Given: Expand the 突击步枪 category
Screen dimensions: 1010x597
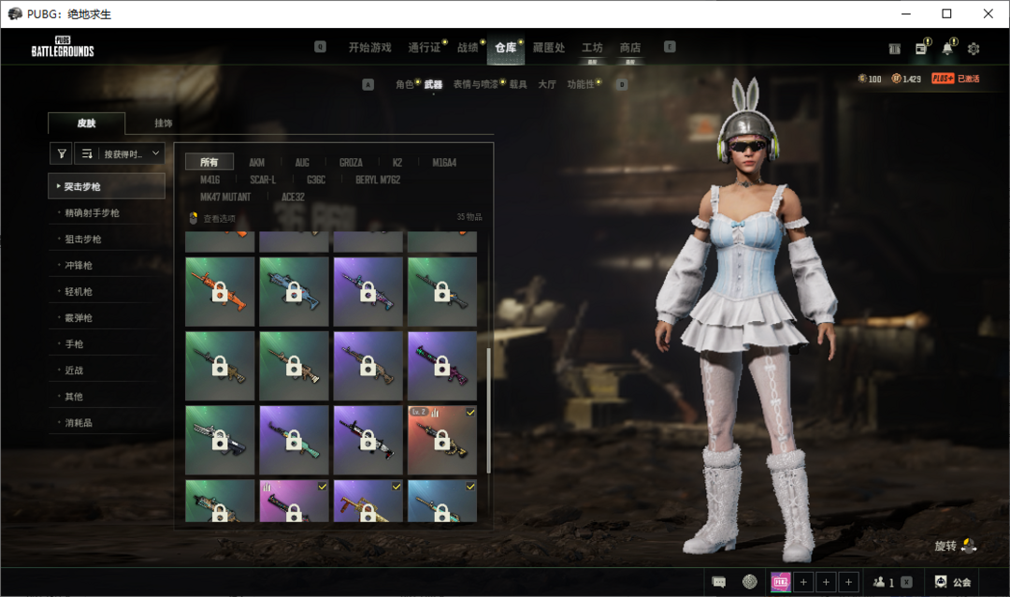Looking at the screenshot, I should pos(107,186).
